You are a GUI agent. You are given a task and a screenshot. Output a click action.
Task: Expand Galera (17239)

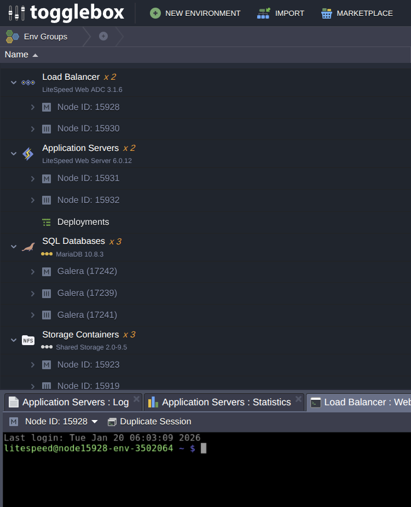[x=33, y=294]
